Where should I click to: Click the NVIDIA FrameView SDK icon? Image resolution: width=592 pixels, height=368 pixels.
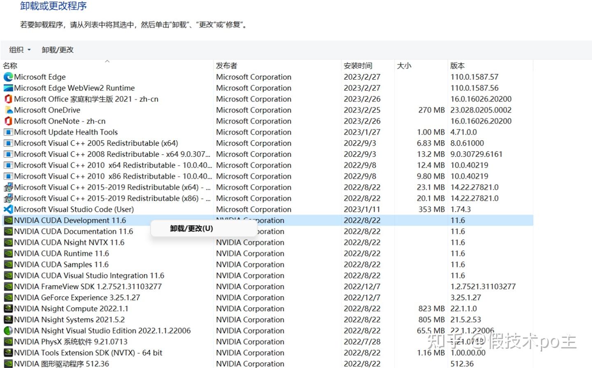click(8, 286)
